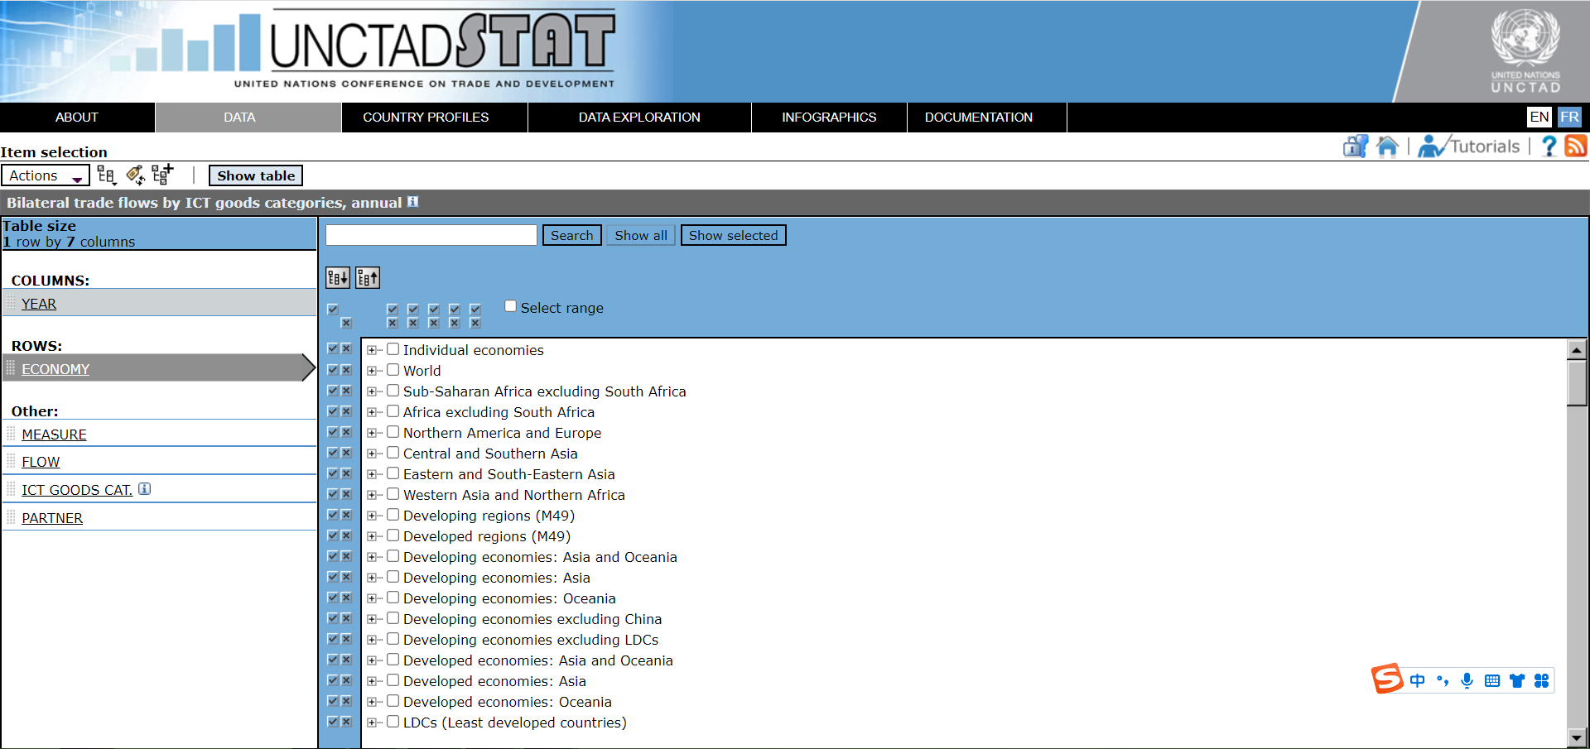The image size is (1590, 749).
Task: Click the item list vertical scrollbar thumb
Action: [x=1577, y=383]
